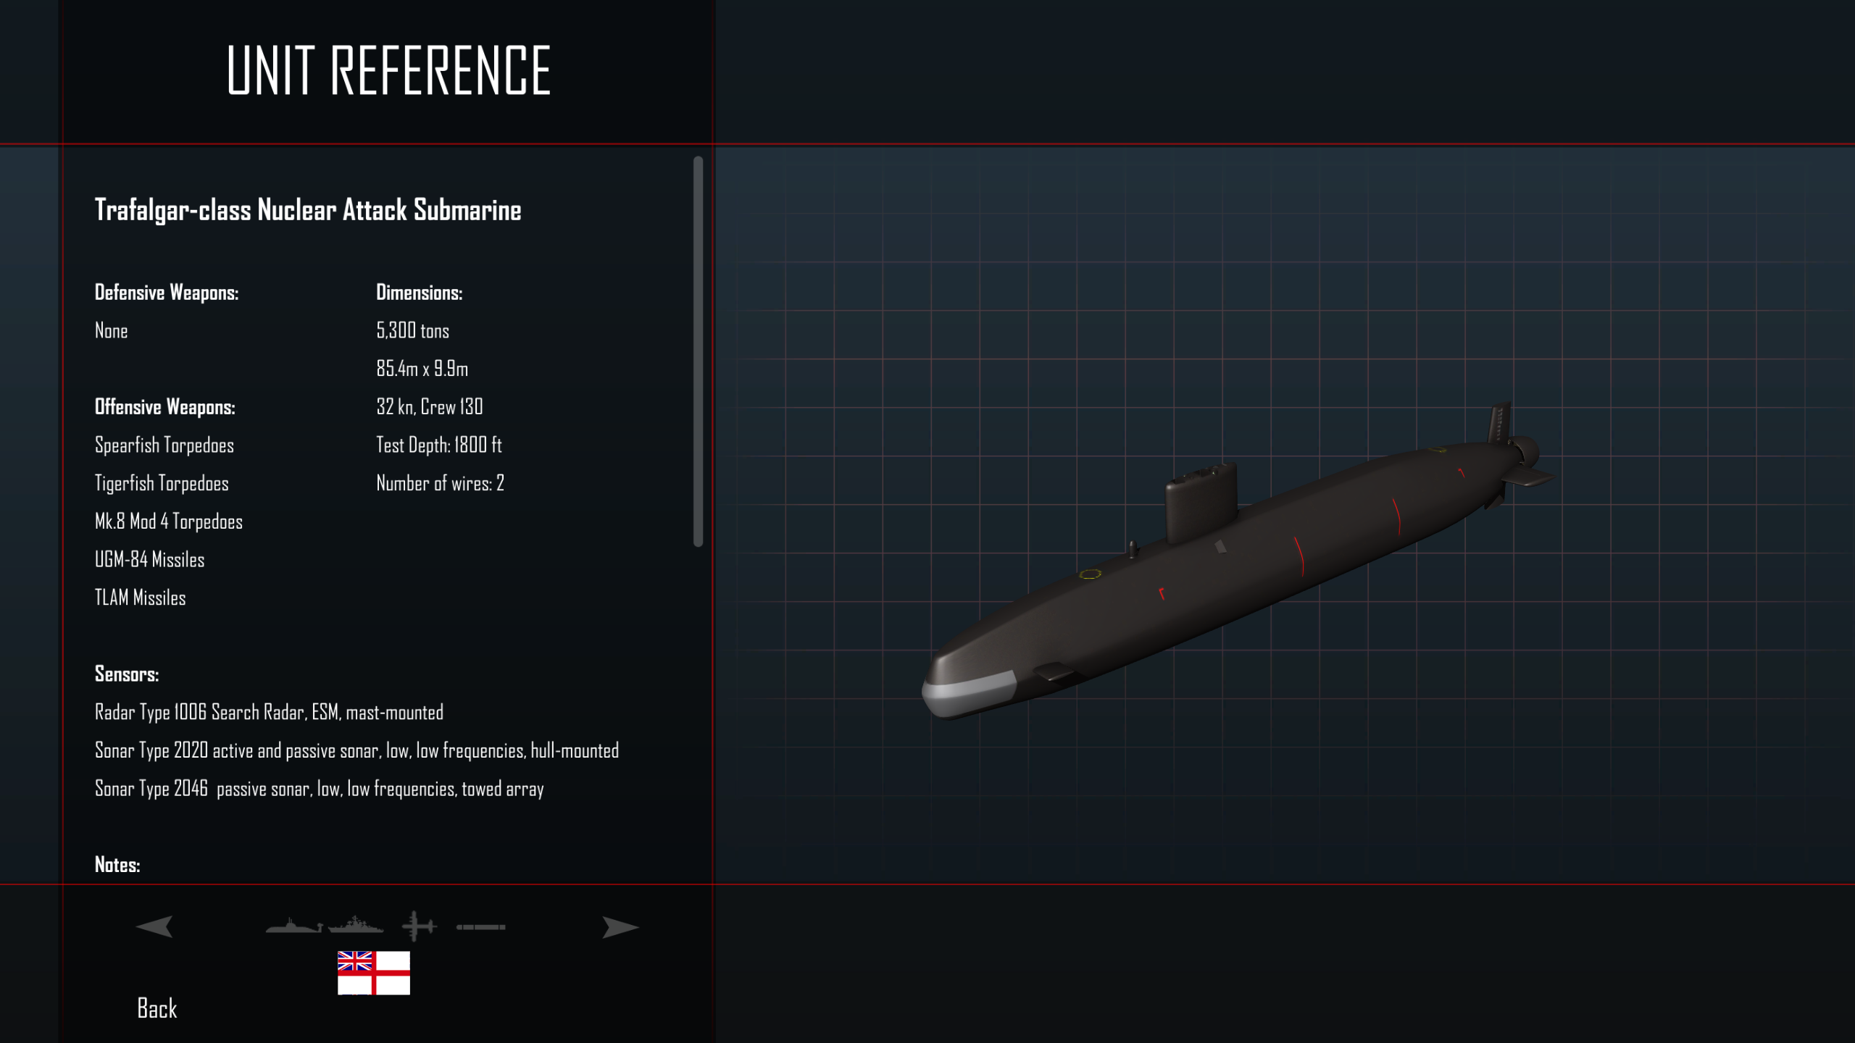Select the Tigerfish Torpedoes entry
The width and height of the screenshot is (1855, 1043).
(162, 483)
